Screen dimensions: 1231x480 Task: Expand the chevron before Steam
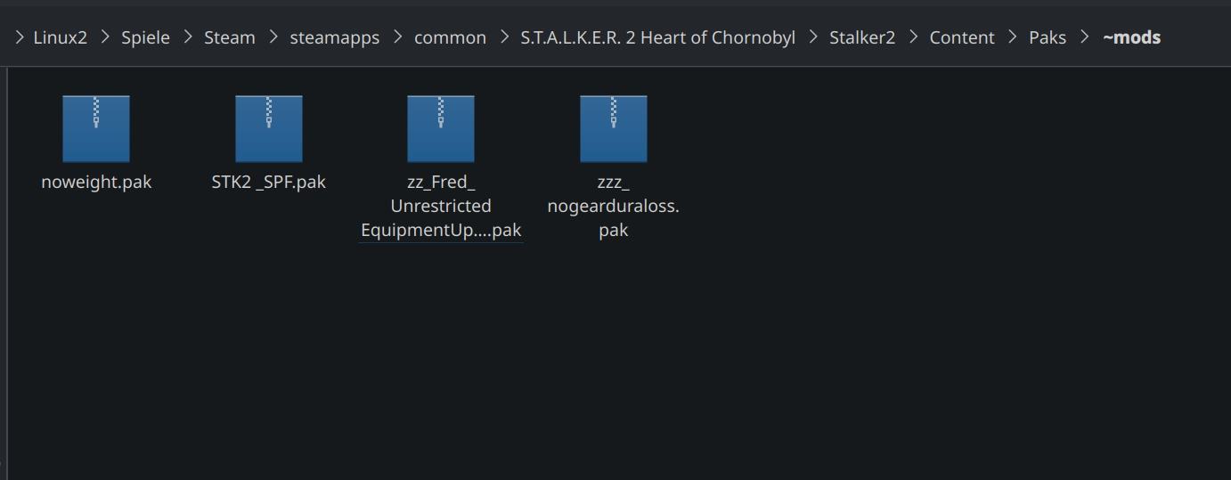click(x=187, y=37)
